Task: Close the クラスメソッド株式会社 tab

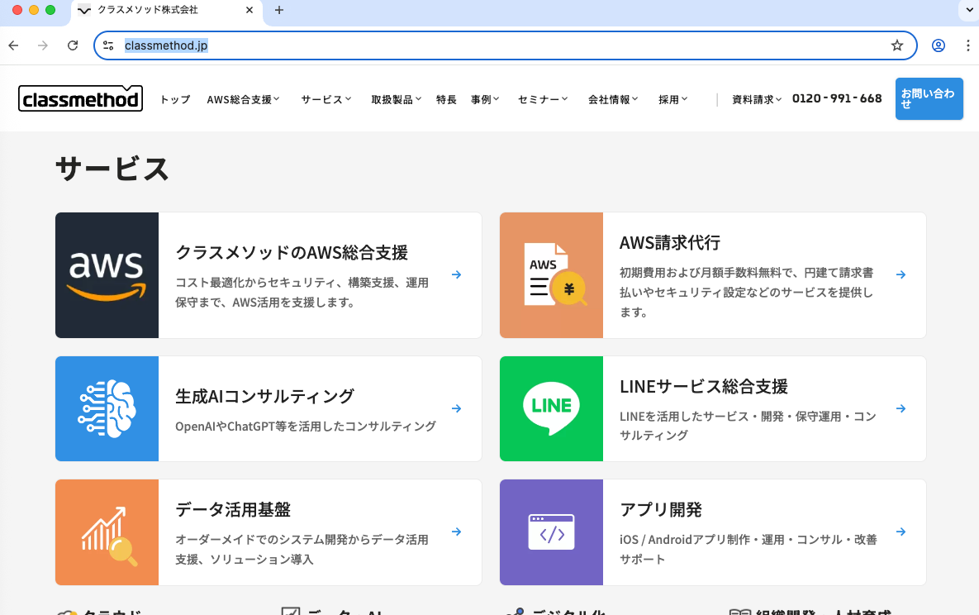Action: 250,10
